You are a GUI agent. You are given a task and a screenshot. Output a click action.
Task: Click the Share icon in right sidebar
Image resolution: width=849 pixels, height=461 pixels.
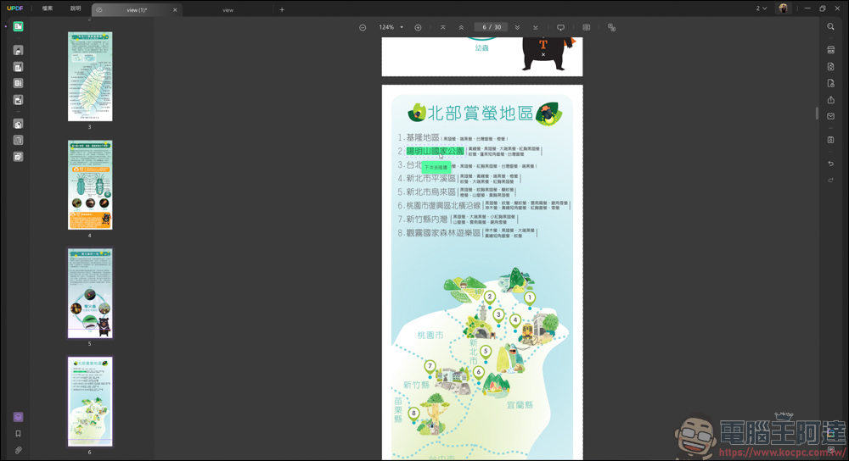[x=830, y=100]
